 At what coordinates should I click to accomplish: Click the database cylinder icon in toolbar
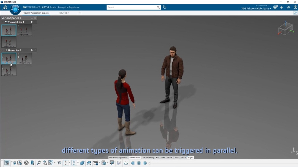click(x=33, y=163)
